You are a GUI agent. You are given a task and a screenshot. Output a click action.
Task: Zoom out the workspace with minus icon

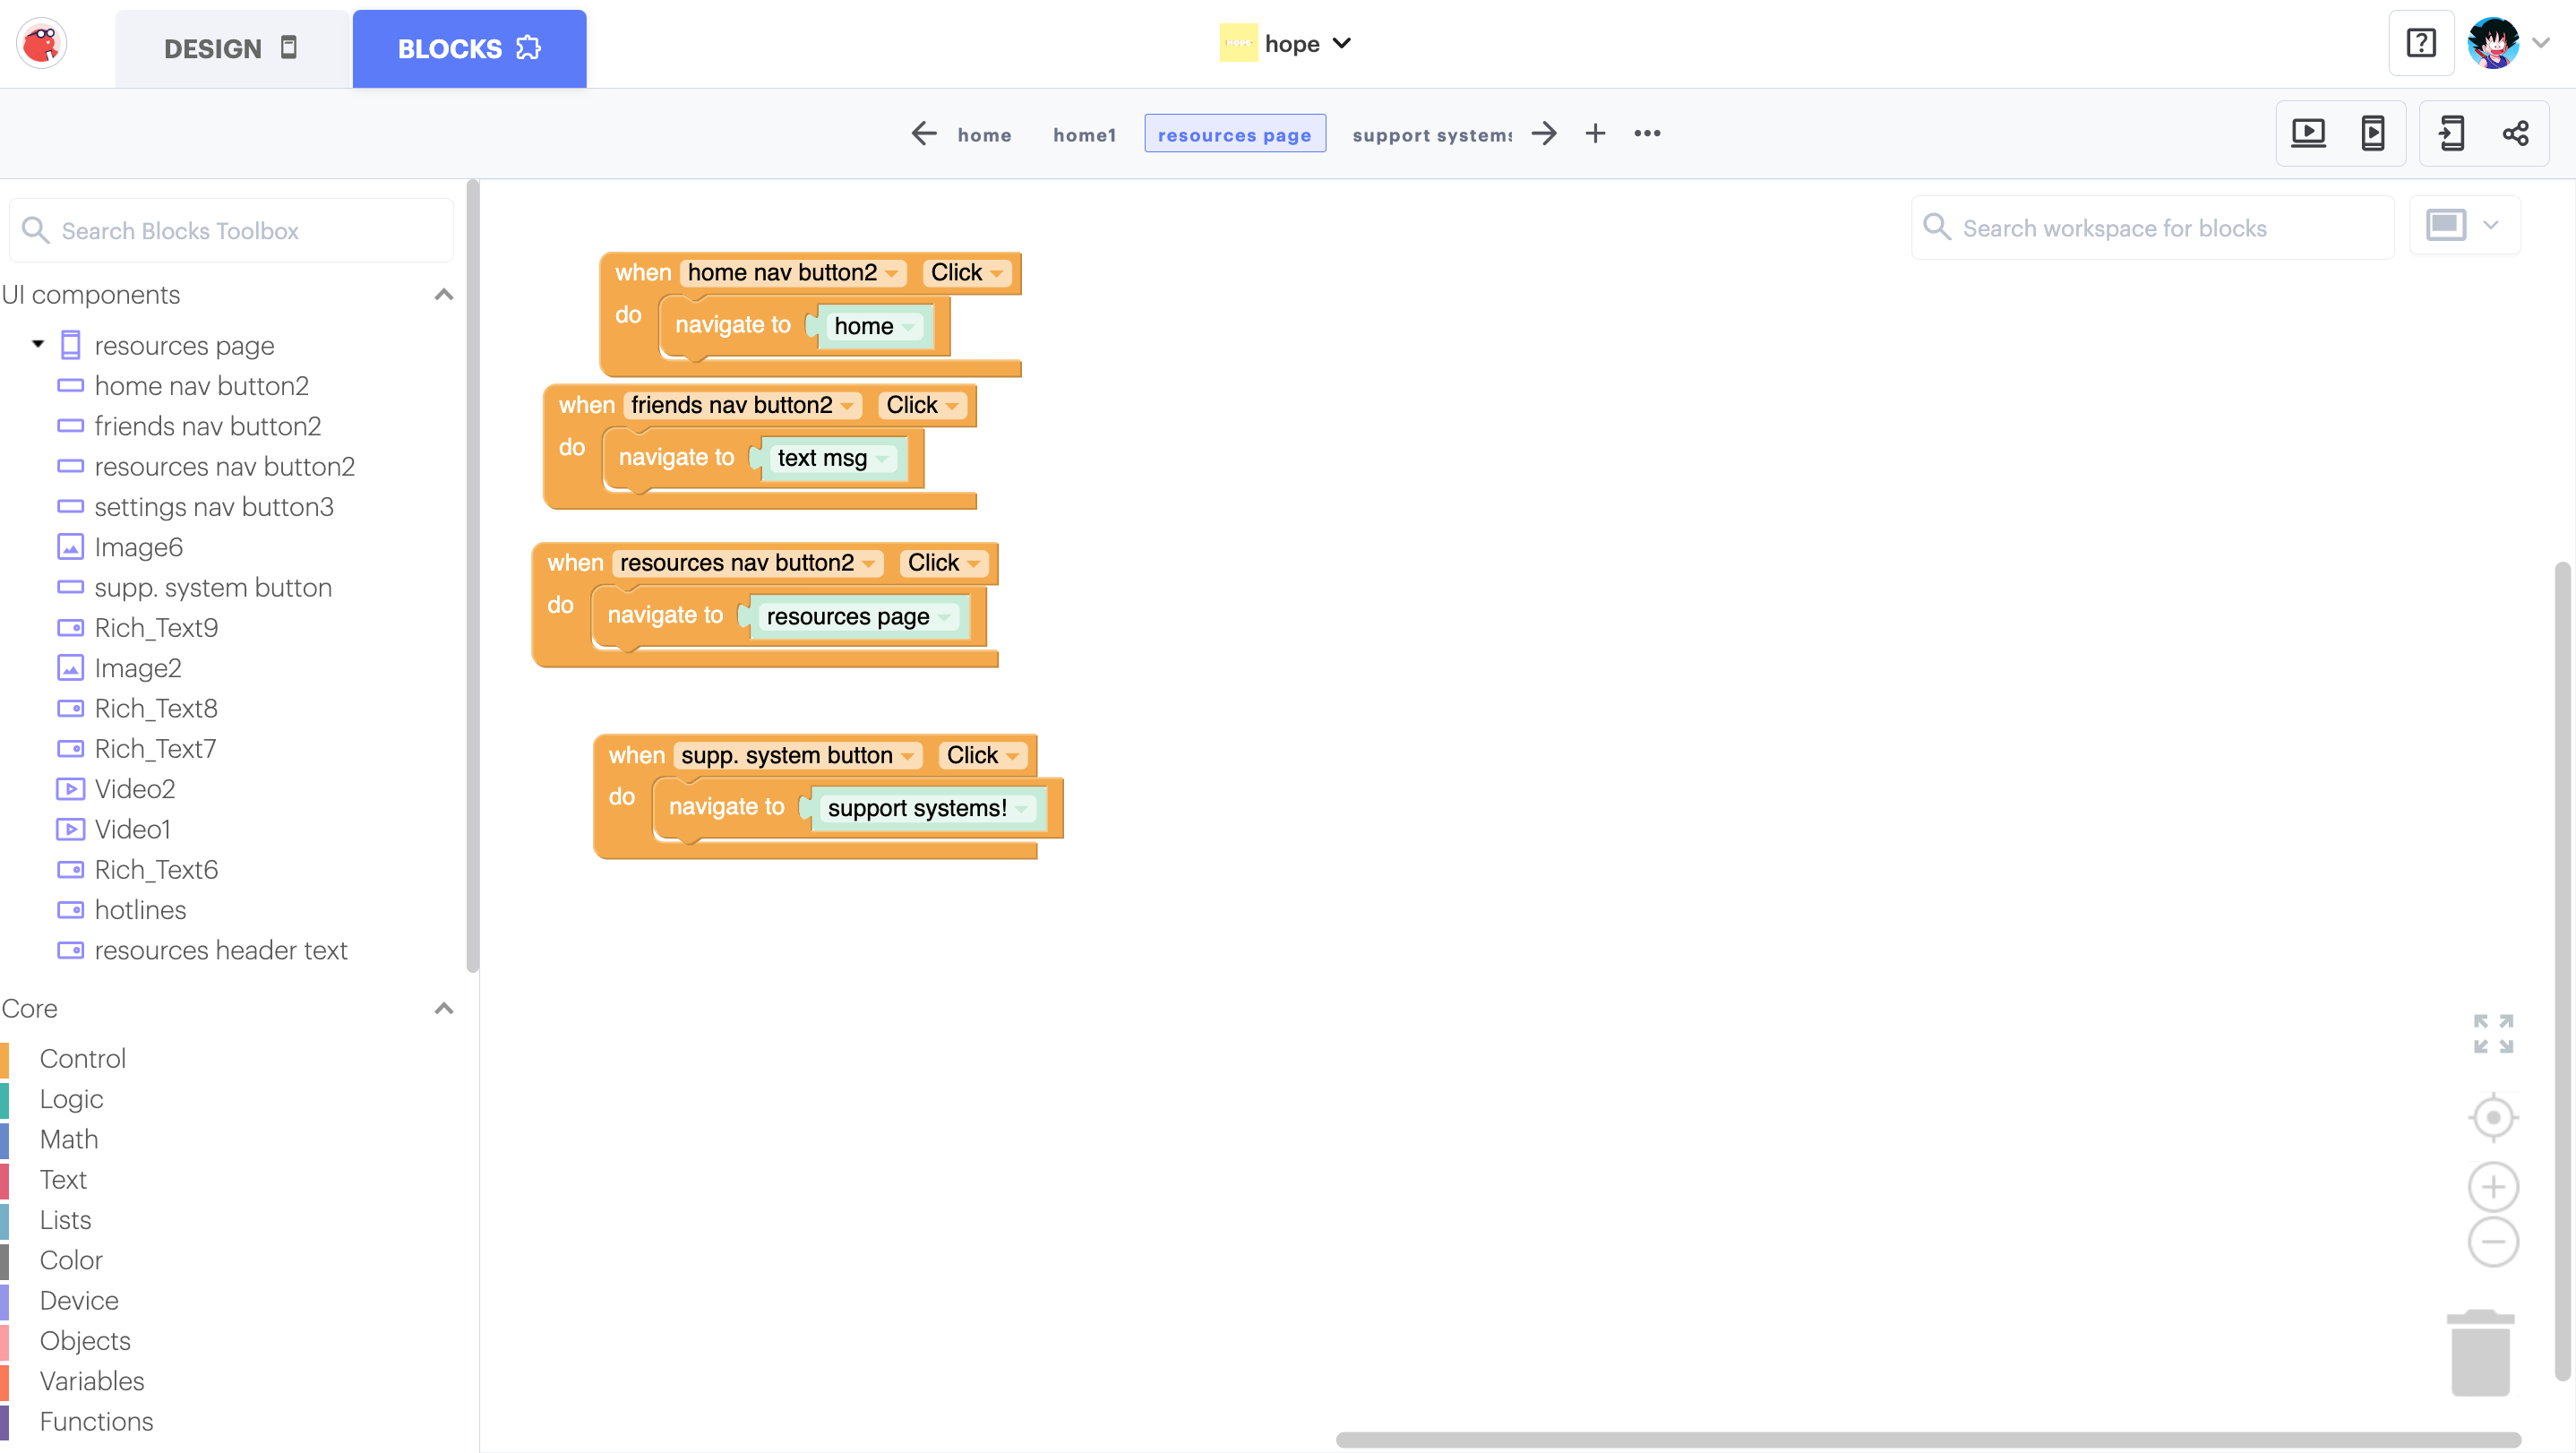pos(2493,1242)
